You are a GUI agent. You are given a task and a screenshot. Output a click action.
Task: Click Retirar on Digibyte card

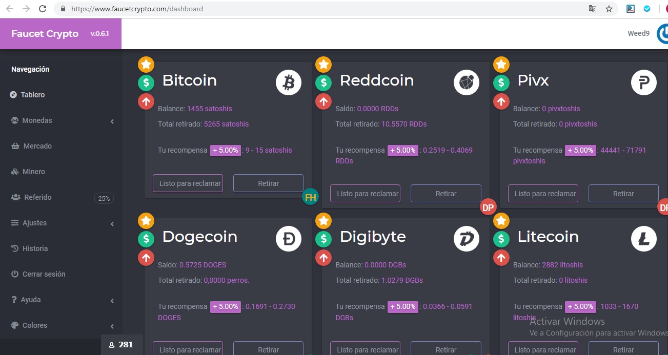(446, 348)
